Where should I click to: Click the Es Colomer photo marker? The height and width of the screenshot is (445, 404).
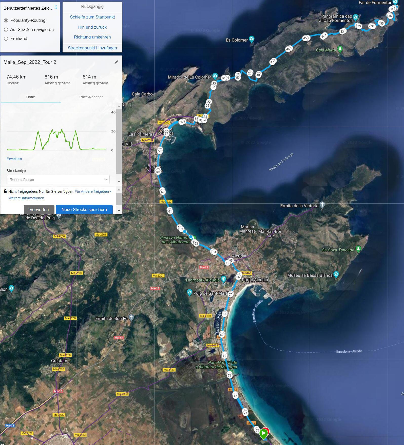(x=251, y=39)
